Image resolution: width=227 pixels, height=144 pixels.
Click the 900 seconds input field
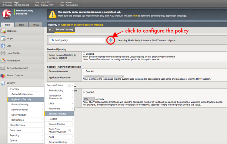click(88, 99)
